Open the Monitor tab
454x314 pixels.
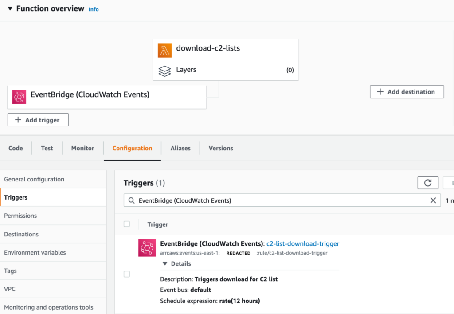click(x=82, y=148)
